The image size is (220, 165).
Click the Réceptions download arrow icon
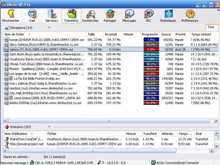(x=7, y=28)
